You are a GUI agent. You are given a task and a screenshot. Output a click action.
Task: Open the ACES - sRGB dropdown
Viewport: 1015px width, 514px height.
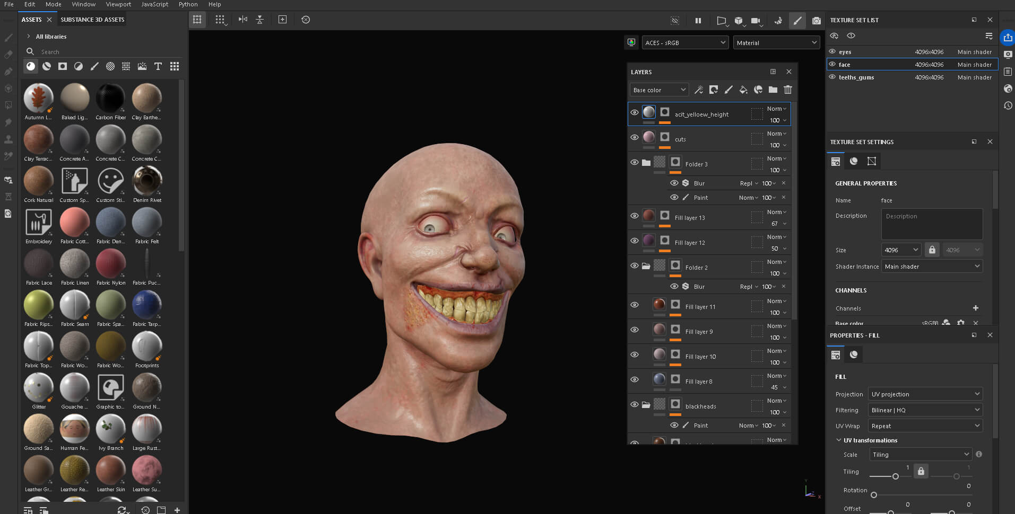tap(685, 42)
